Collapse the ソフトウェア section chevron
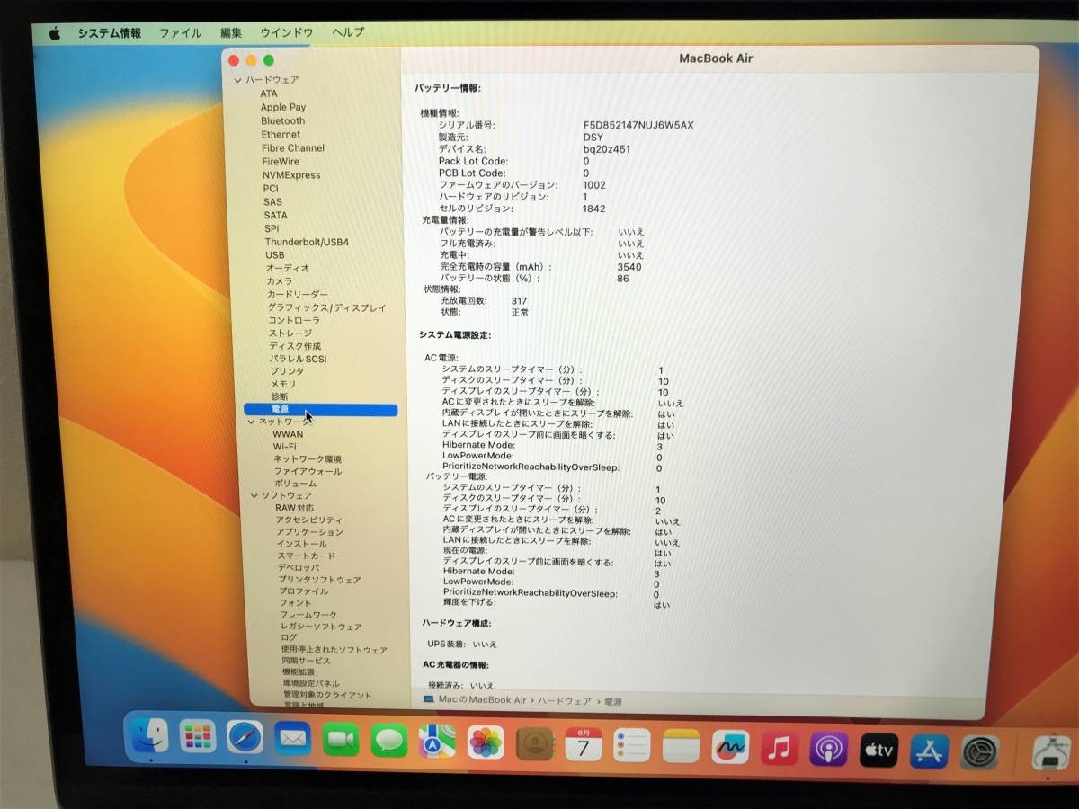This screenshot has width=1079, height=809. tap(254, 495)
